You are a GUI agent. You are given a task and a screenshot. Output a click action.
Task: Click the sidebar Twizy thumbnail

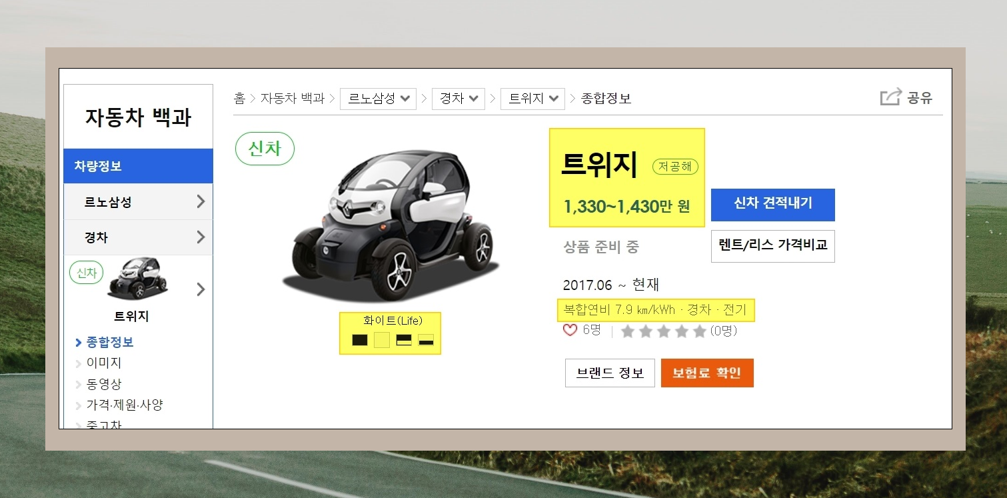point(138,280)
